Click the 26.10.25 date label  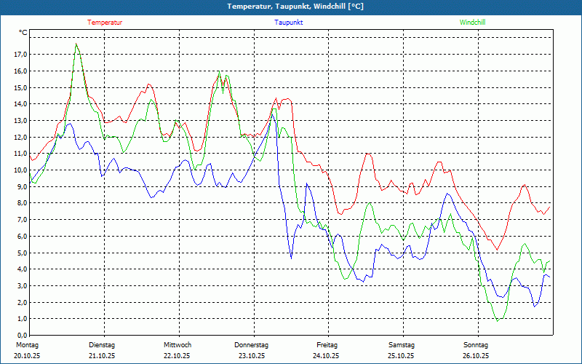point(476,356)
